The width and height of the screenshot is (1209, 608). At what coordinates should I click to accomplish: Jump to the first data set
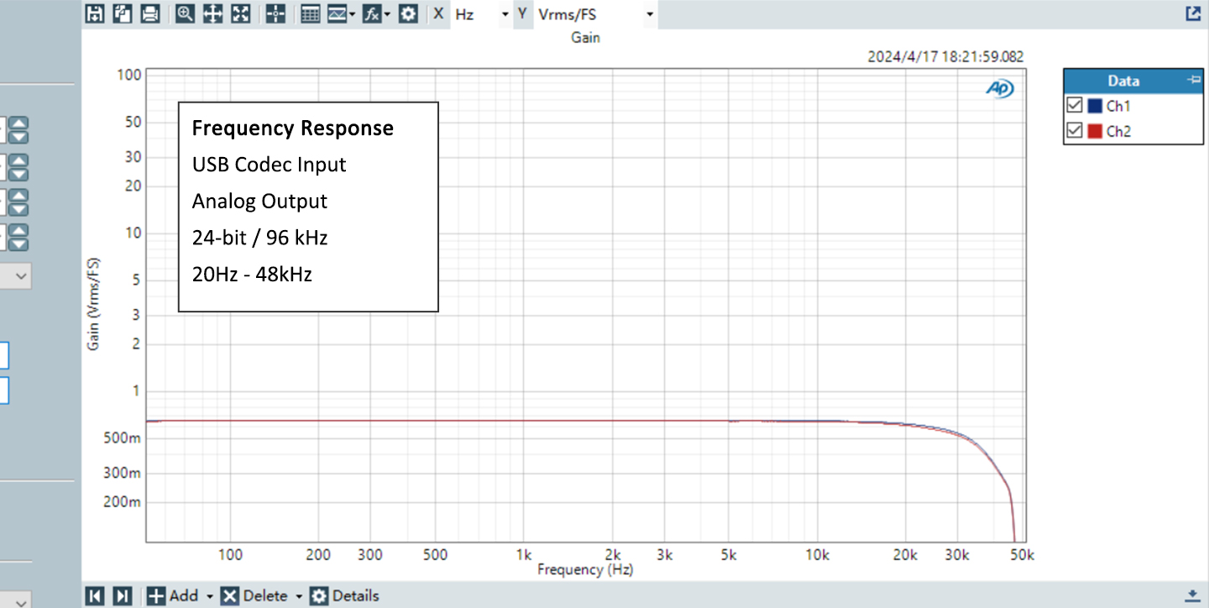point(96,595)
